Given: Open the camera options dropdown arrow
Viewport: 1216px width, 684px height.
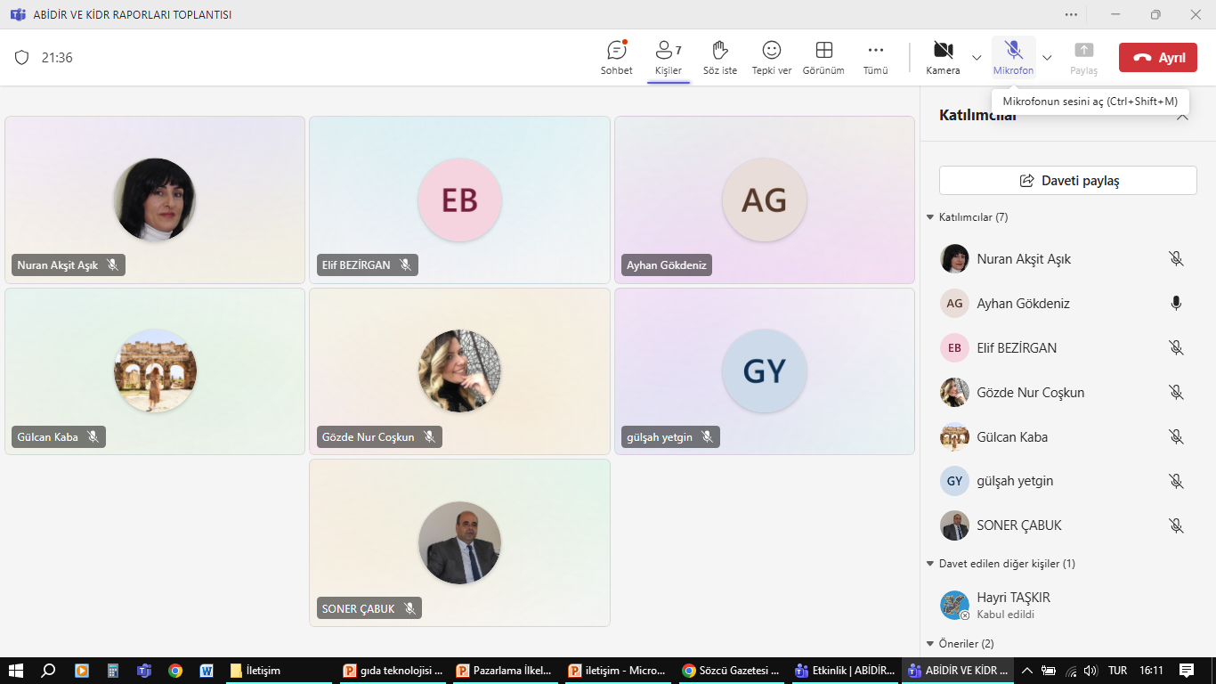Looking at the screenshot, I should 977,58.
